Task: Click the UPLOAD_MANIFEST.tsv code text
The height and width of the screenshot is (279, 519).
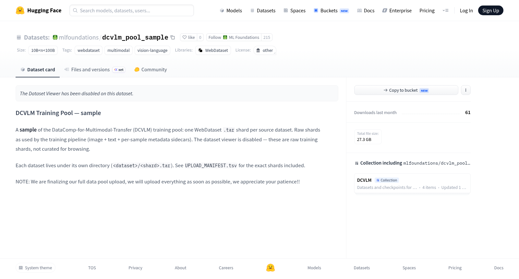Action: (211, 166)
